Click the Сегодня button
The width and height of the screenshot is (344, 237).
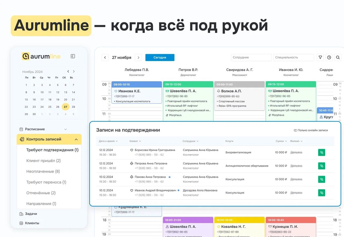pyautogui.click(x=160, y=58)
